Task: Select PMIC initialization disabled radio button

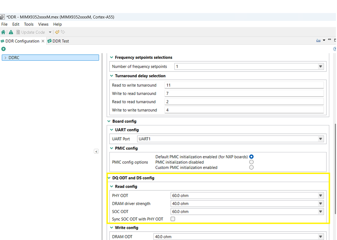Action: tap(251, 162)
